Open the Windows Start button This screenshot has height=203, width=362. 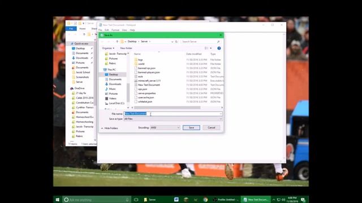click(58, 200)
